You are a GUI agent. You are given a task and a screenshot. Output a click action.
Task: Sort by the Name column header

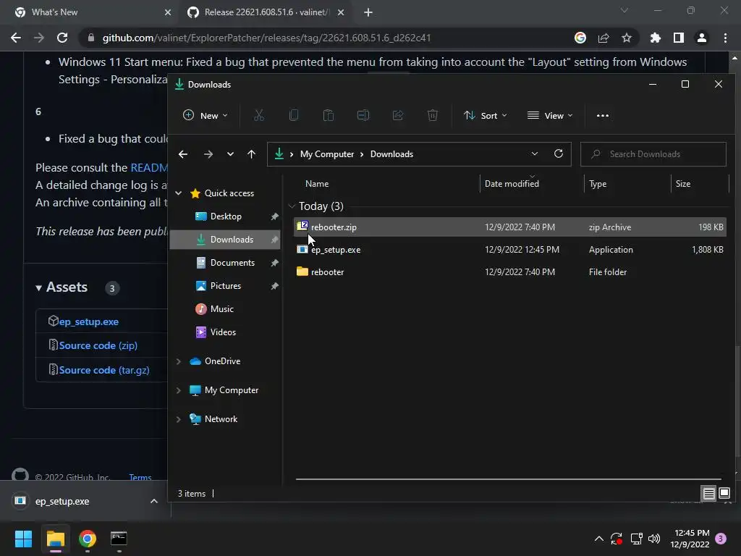tap(317, 184)
